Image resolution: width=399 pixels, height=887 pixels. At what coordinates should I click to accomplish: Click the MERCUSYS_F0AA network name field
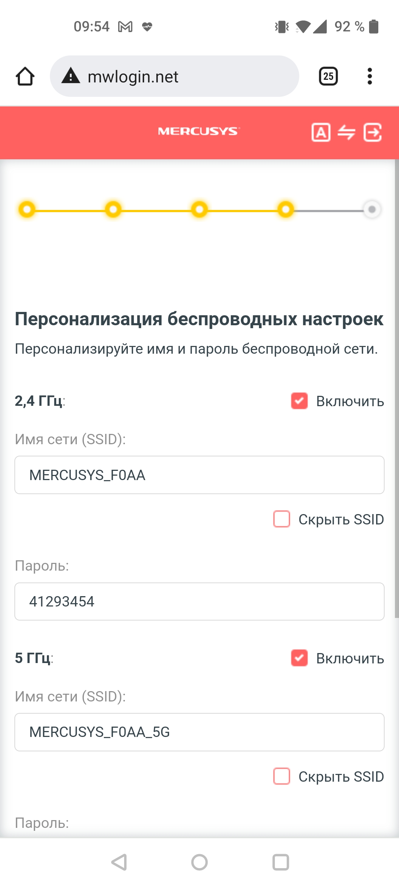[199, 475]
